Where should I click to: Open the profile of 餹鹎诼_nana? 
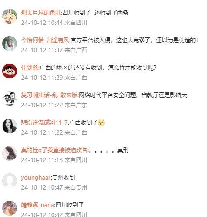(x=37, y=205)
